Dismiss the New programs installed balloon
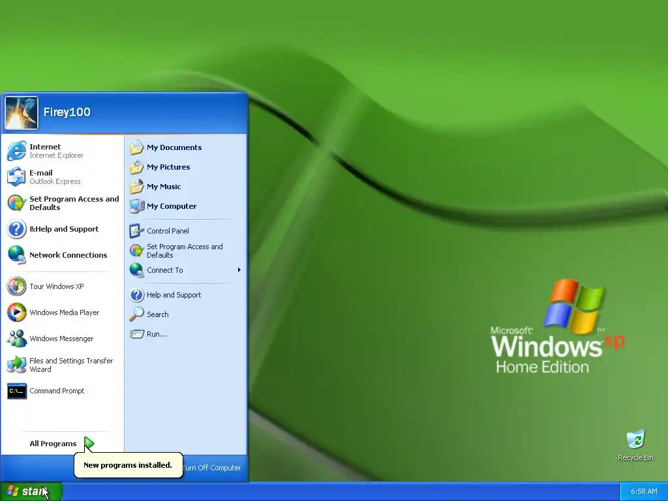 click(x=129, y=464)
